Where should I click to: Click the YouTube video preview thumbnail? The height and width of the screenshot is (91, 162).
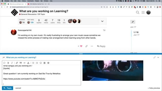(x=113, y=71)
